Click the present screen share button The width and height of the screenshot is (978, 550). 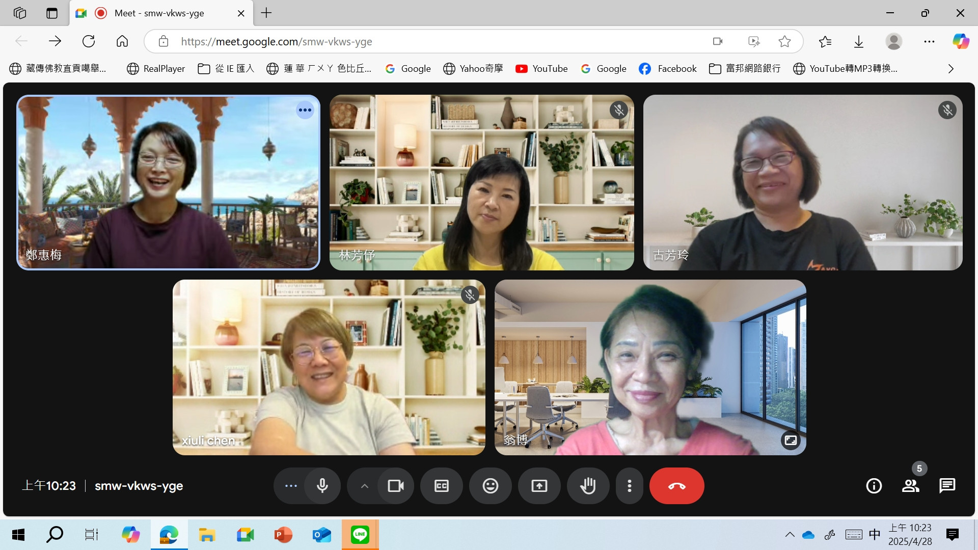point(539,486)
